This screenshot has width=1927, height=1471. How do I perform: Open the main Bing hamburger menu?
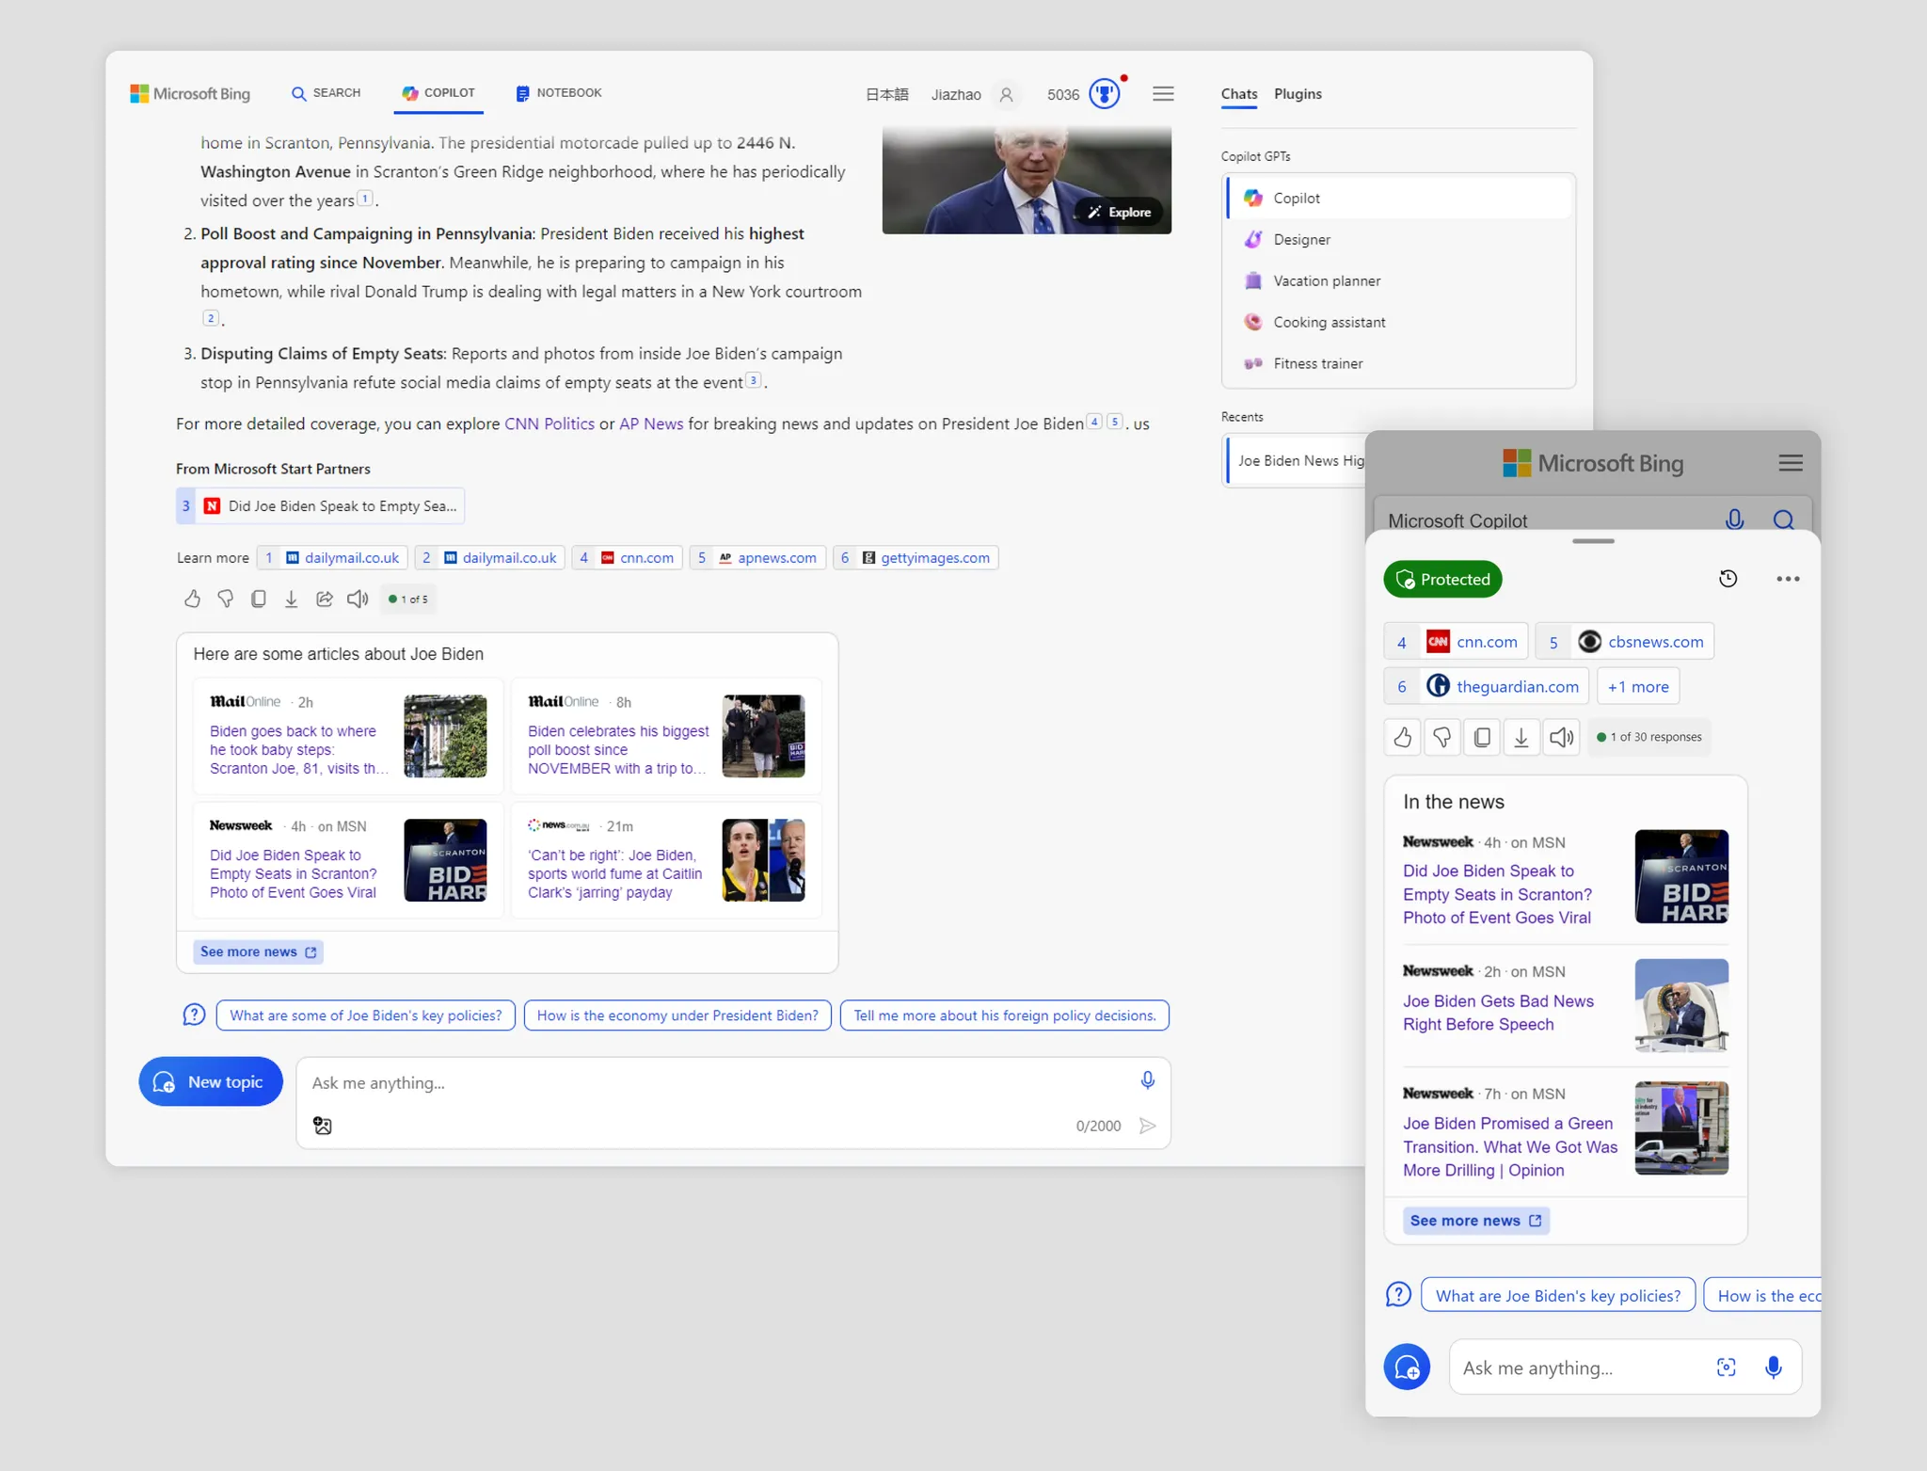pyautogui.click(x=1163, y=94)
